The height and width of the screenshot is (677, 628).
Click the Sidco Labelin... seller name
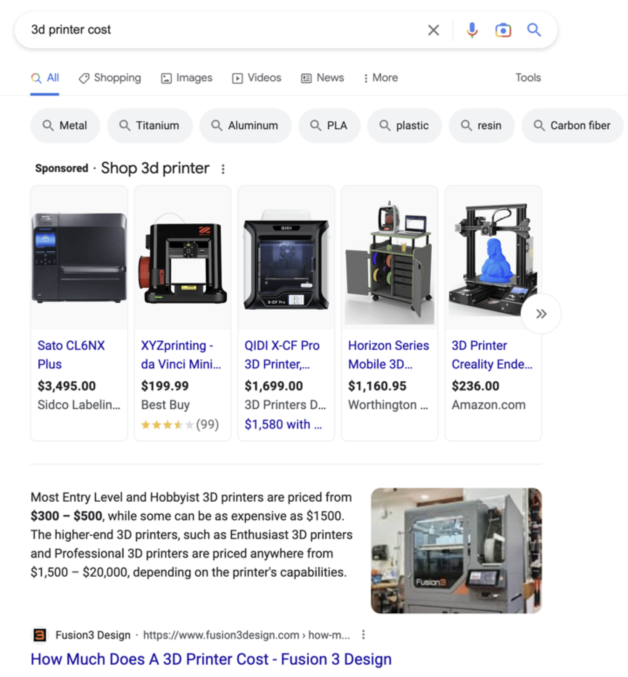(x=79, y=405)
